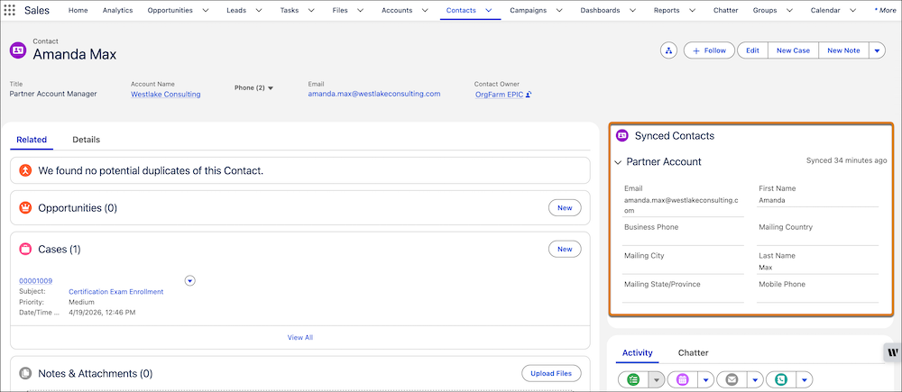
Task: Open the Cases (1) related list heading
Action: [60, 250]
